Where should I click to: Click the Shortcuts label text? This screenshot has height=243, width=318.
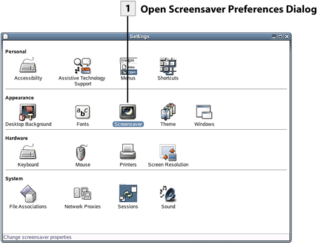168,78
